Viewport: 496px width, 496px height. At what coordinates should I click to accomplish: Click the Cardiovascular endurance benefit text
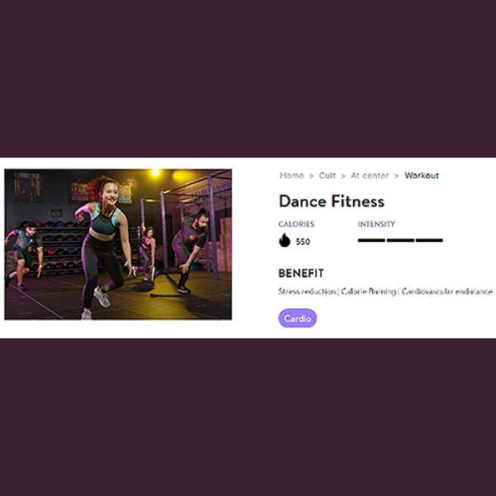pos(446,291)
